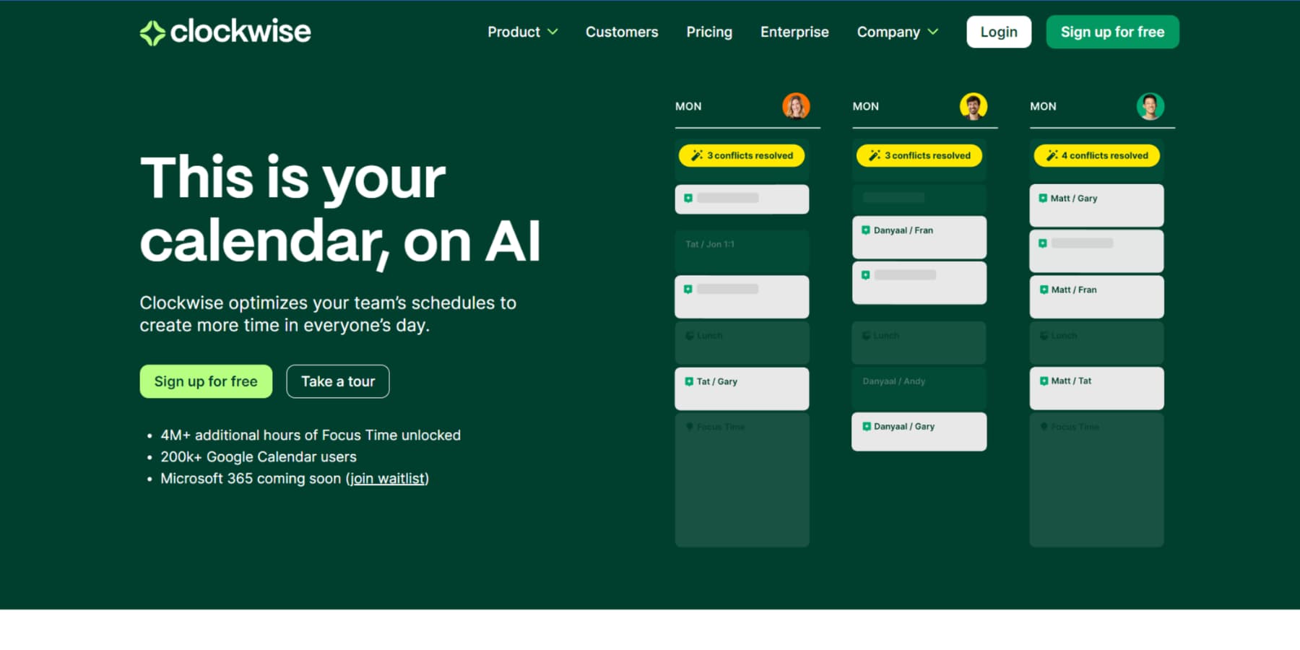
Task: Click the green 'Sign up for free' header button
Action: (x=1112, y=32)
